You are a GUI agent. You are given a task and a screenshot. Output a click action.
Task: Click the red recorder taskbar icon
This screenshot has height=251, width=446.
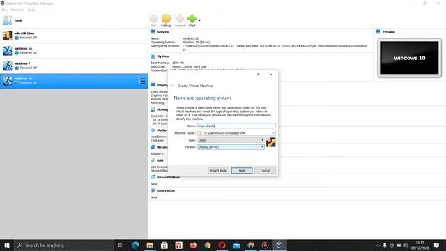tap(265, 245)
